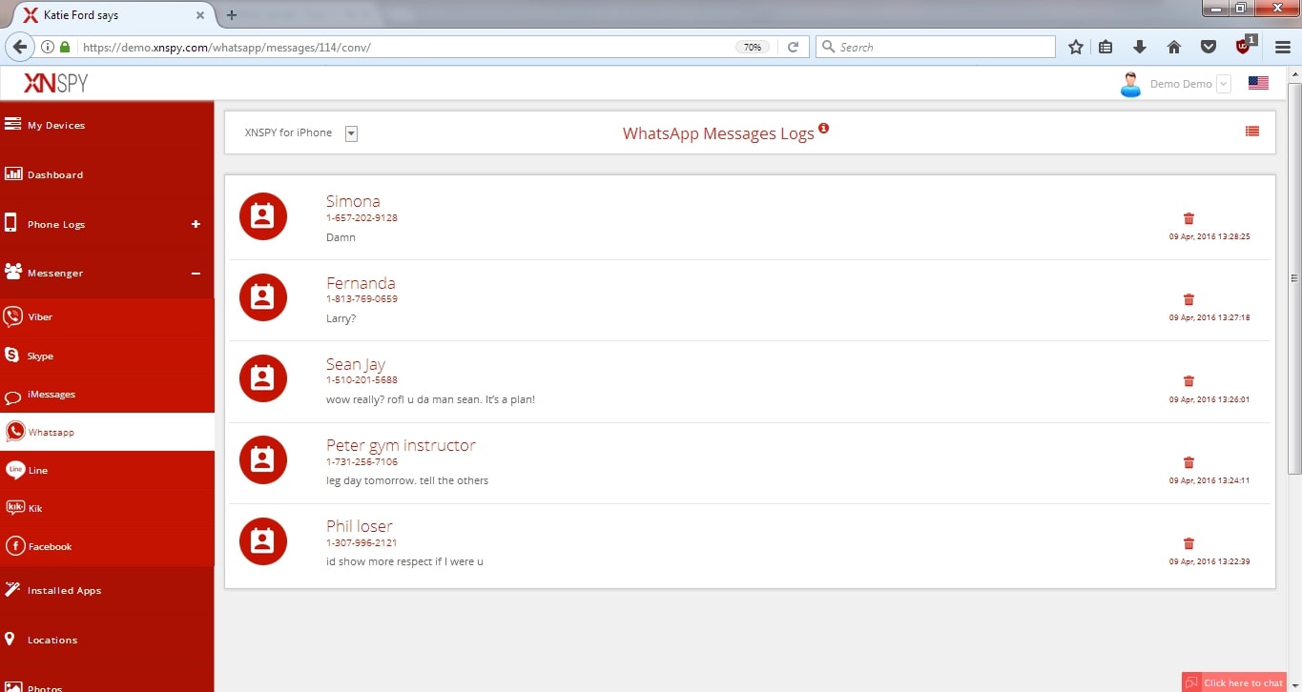
Task: Delete Sean Jay conversation trash icon
Action: (1188, 381)
